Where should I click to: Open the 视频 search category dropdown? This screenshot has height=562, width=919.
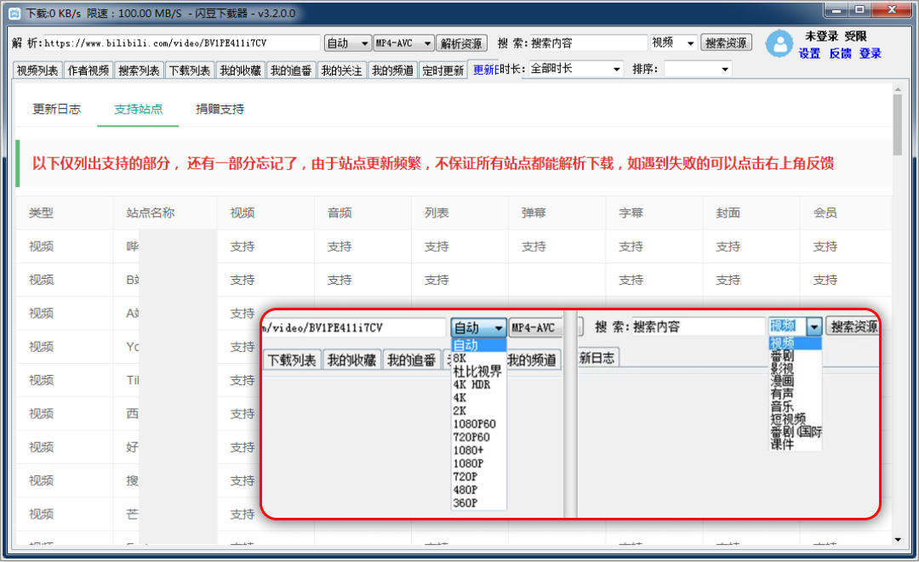[672, 42]
